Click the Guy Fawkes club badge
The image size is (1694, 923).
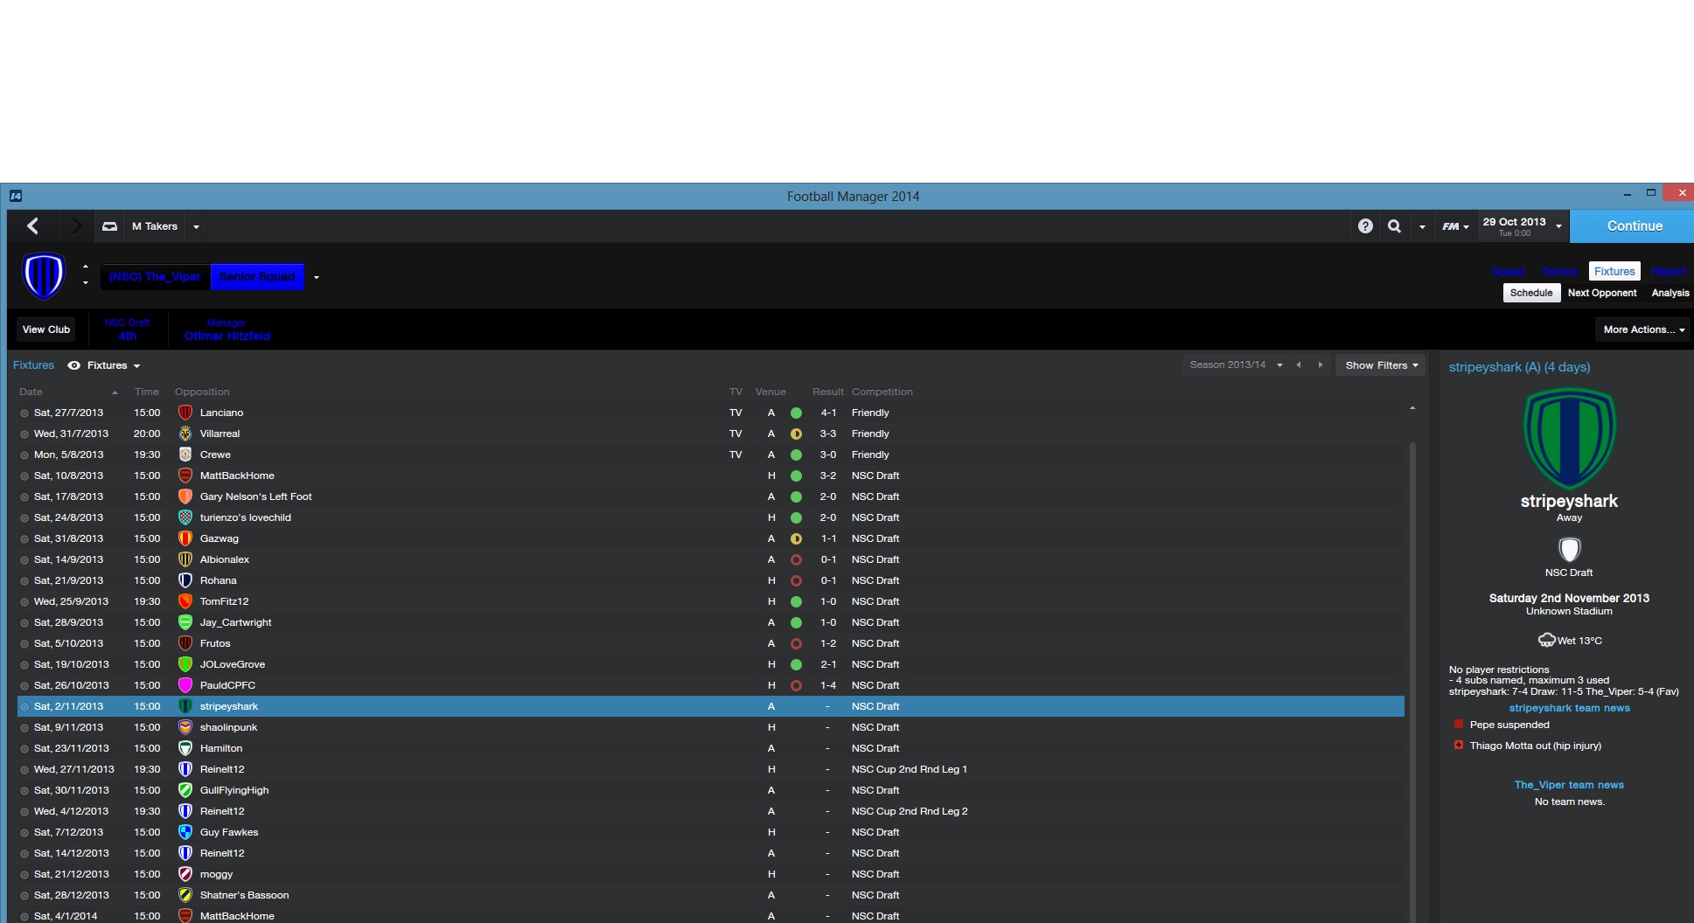[x=185, y=832]
